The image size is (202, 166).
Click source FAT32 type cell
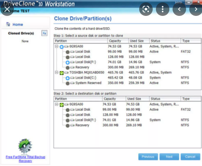[x=186, y=52]
